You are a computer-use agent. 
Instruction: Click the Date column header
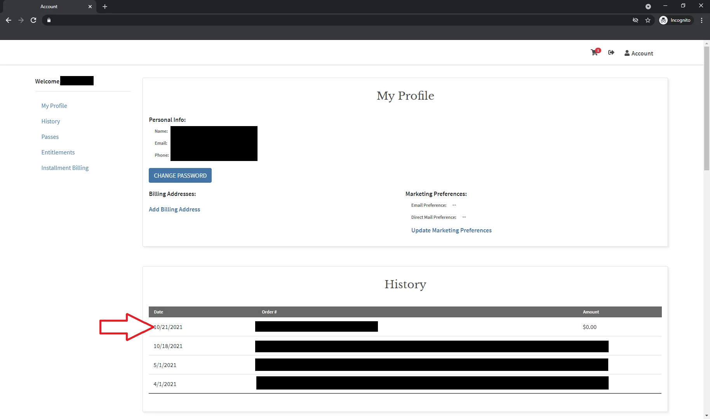(158, 312)
